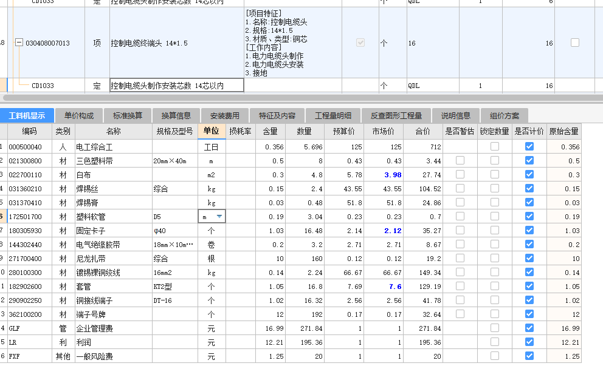Viewport: 603px width, 380px height.
Task: Uncheck 是否计价 for 电工综合工
Action: tap(529, 146)
